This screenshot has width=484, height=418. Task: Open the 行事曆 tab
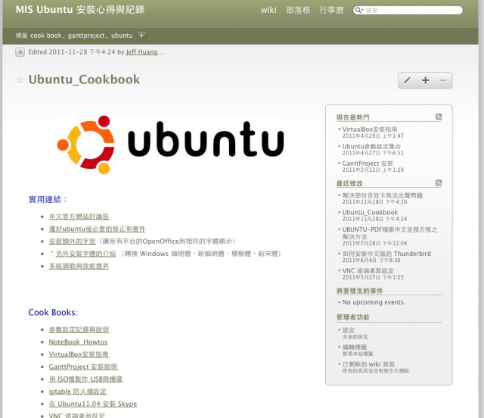pyautogui.click(x=331, y=10)
